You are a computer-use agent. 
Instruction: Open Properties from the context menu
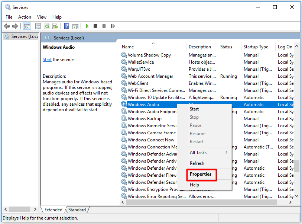tap(204, 174)
